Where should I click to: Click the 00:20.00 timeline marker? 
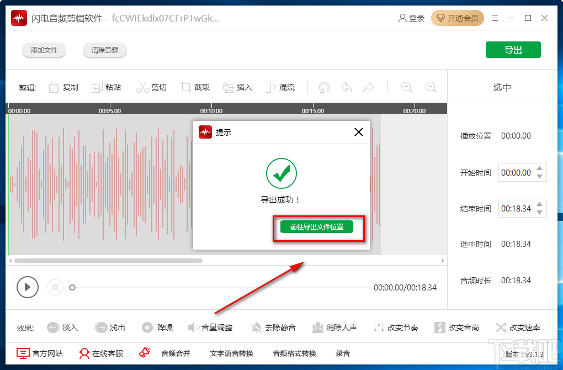415,111
